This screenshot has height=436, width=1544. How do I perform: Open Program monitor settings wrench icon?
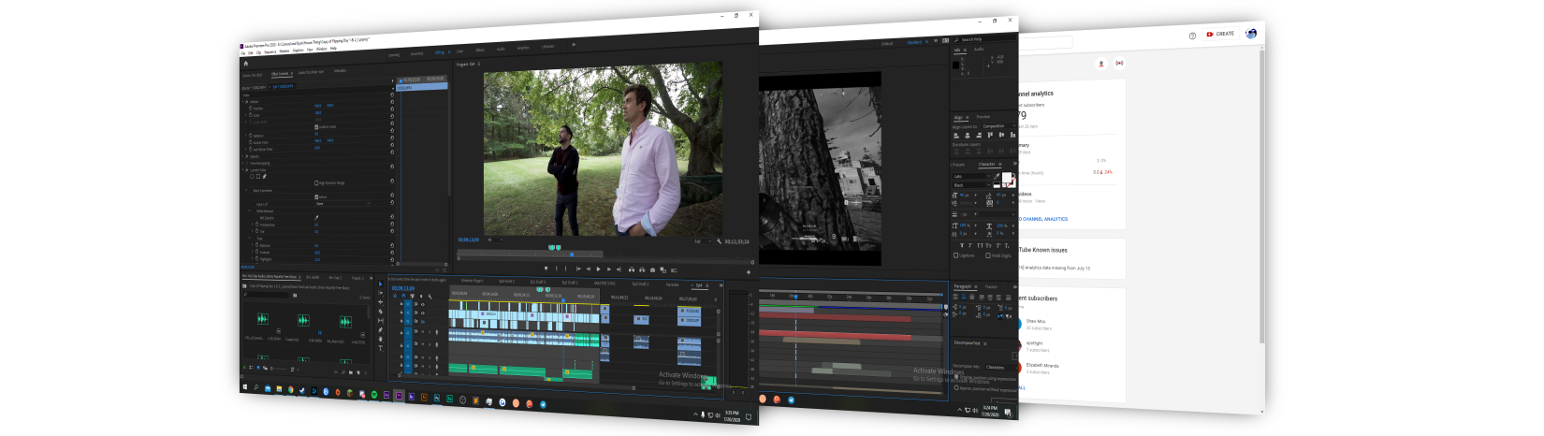pyautogui.click(x=719, y=241)
